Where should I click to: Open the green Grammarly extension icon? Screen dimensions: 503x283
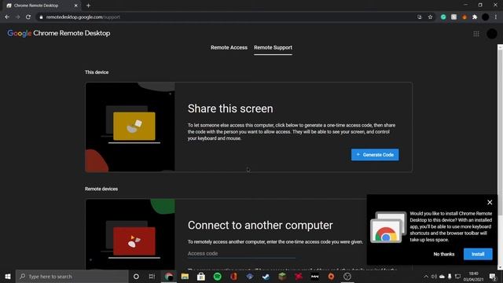click(x=443, y=17)
